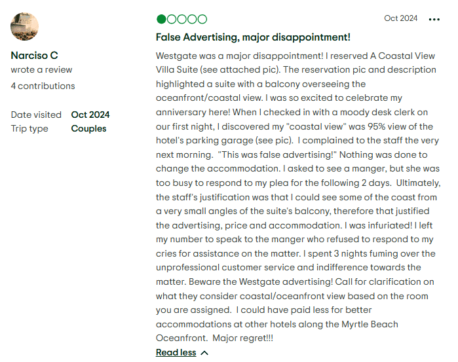Click the "wrote a review" text
The width and height of the screenshot is (458, 362).
coord(41,70)
